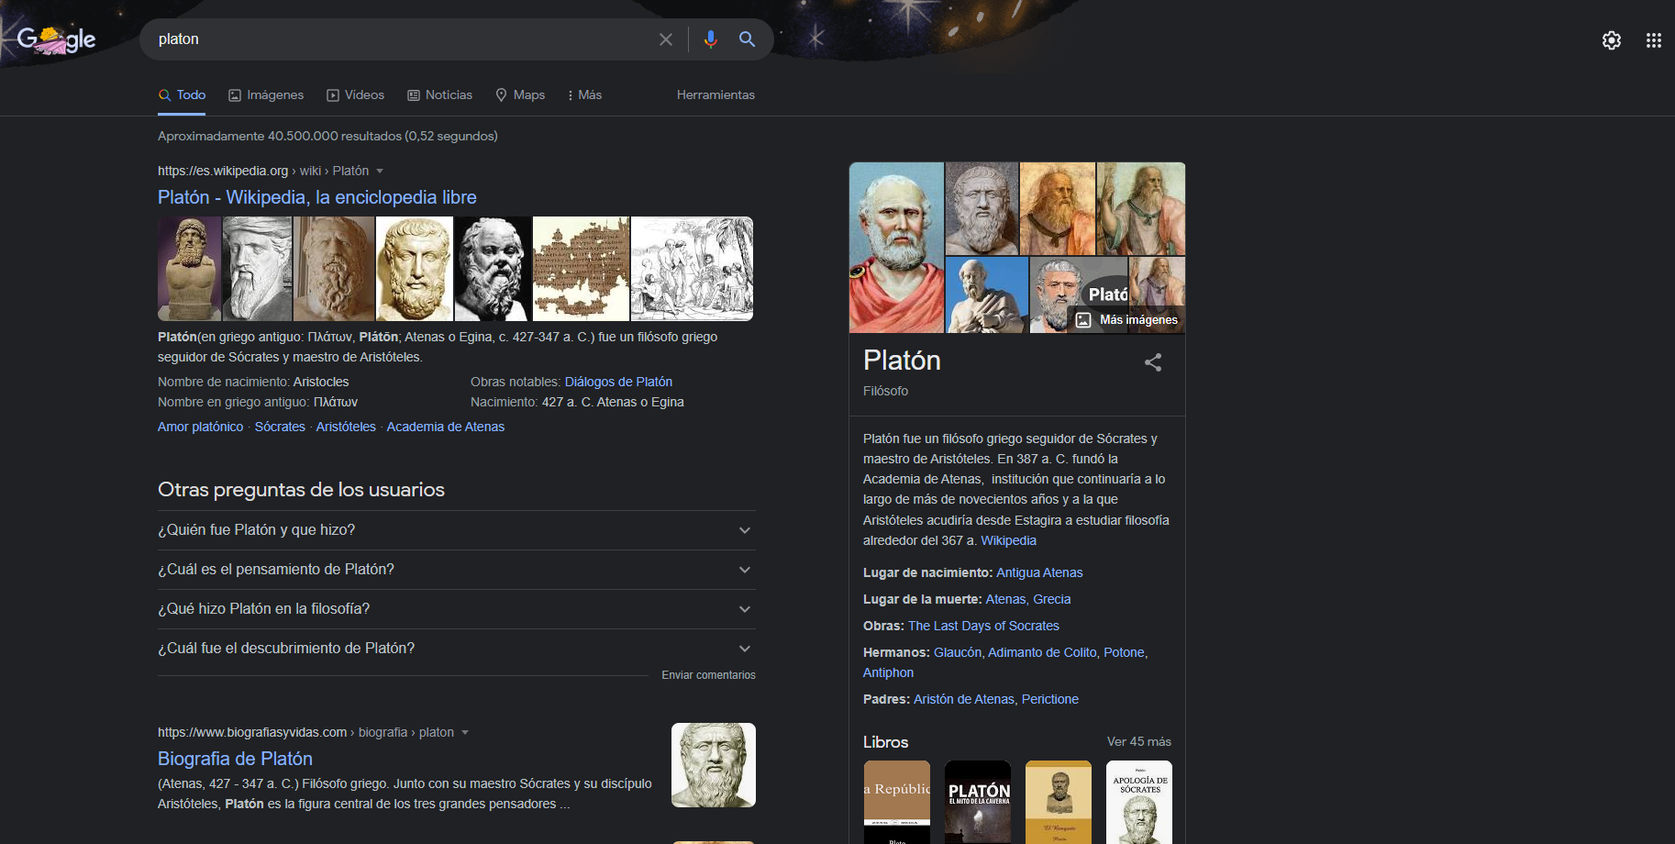Open the black-and-white engraving thumbnail
The image size is (1675, 844).
point(693,269)
